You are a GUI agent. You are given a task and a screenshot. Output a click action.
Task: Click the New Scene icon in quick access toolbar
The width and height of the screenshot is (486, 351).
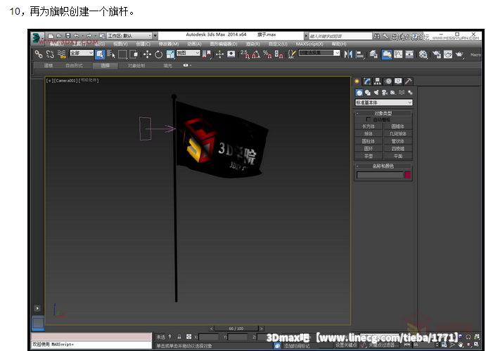51,36
